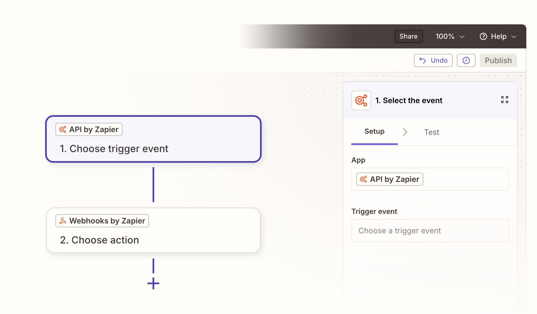The image size is (537, 314).
Task: Click the API by Zapier icon in the App field
Action: (x=364, y=179)
